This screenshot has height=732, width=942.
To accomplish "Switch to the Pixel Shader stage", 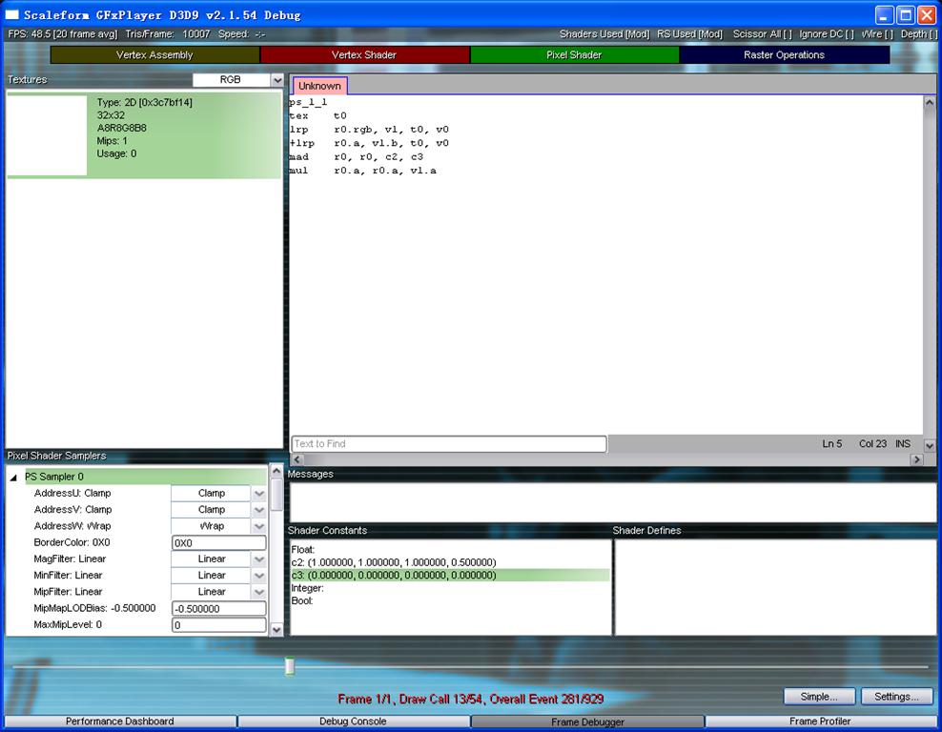I will [574, 54].
